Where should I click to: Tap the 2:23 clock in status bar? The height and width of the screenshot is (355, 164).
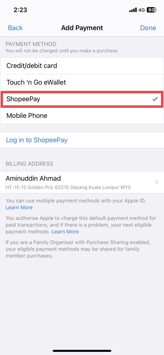20,10
